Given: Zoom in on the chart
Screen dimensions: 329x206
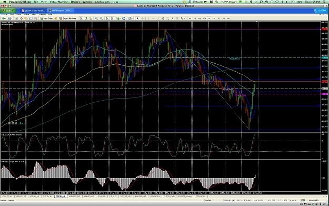Looking at the screenshot, I should pos(96,18).
